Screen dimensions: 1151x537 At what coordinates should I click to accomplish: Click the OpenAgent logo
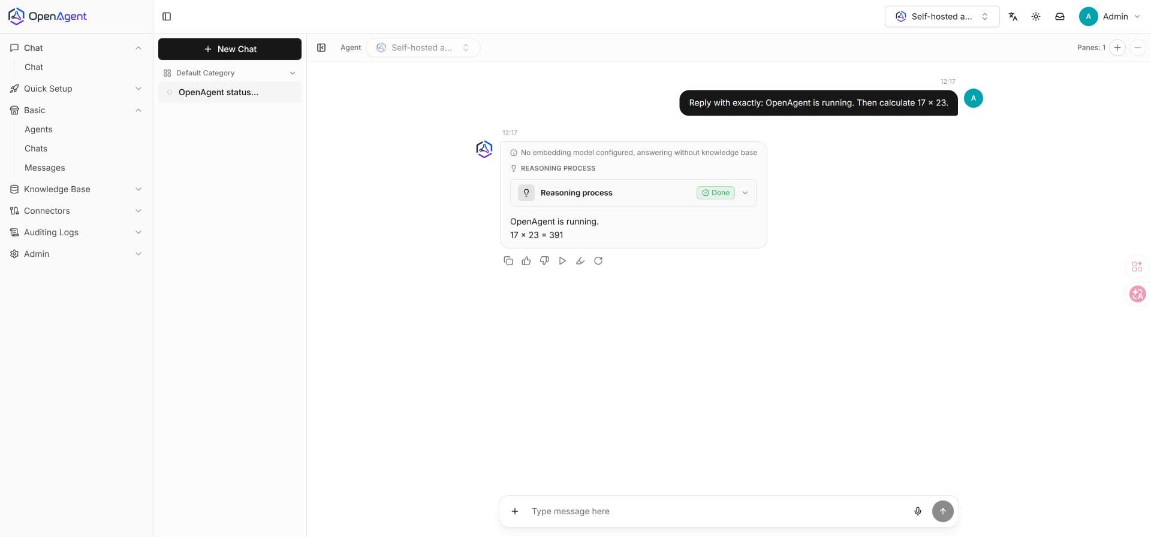pyautogui.click(x=47, y=16)
